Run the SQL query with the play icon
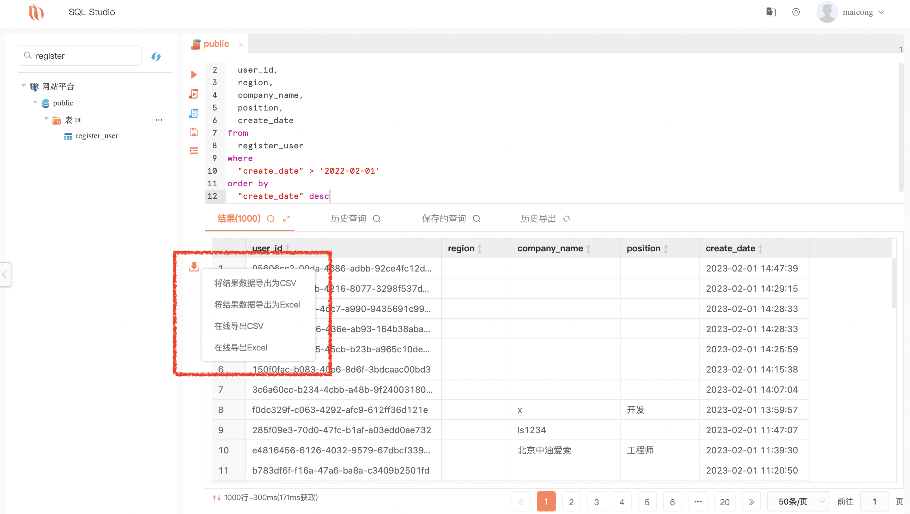This screenshot has height=514, width=910. pyautogui.click(x=194, y=75)
